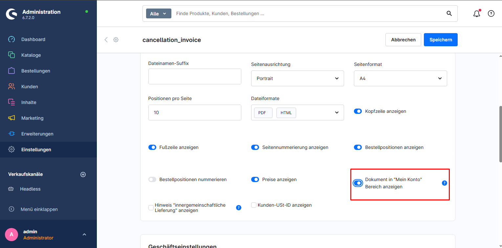
Task: Open the help question mark icon in header
Action: (491, 13)
